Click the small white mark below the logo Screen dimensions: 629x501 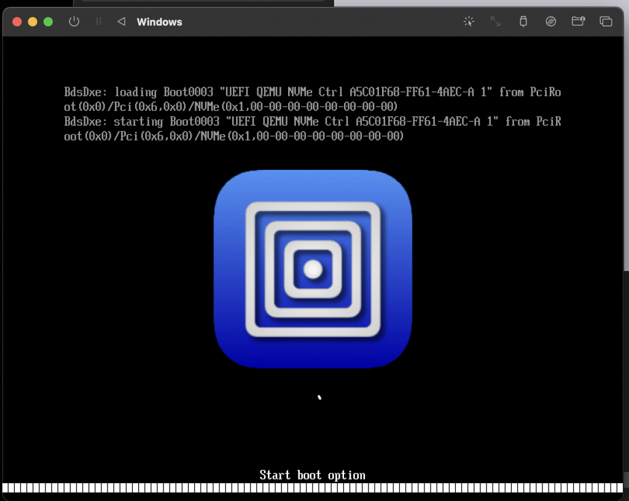point(319,397)
